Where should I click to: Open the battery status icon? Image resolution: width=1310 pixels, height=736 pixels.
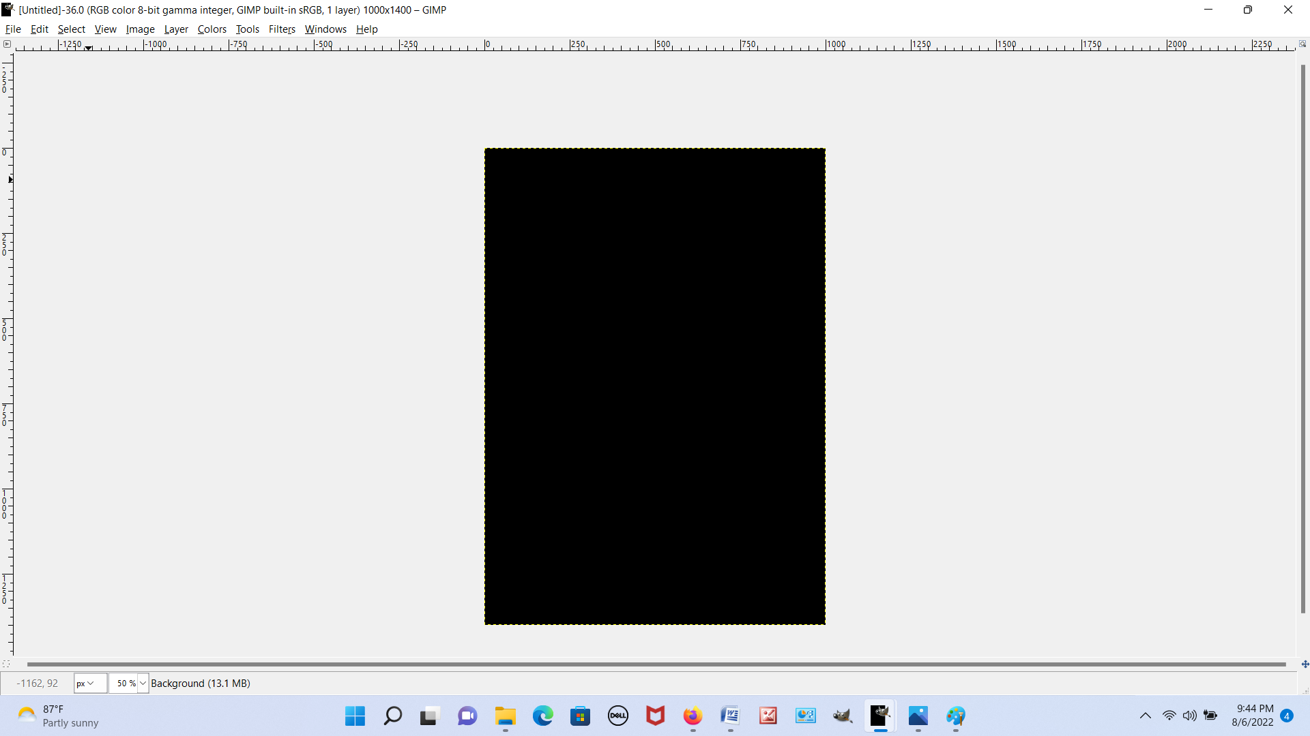coord(1211,716)
